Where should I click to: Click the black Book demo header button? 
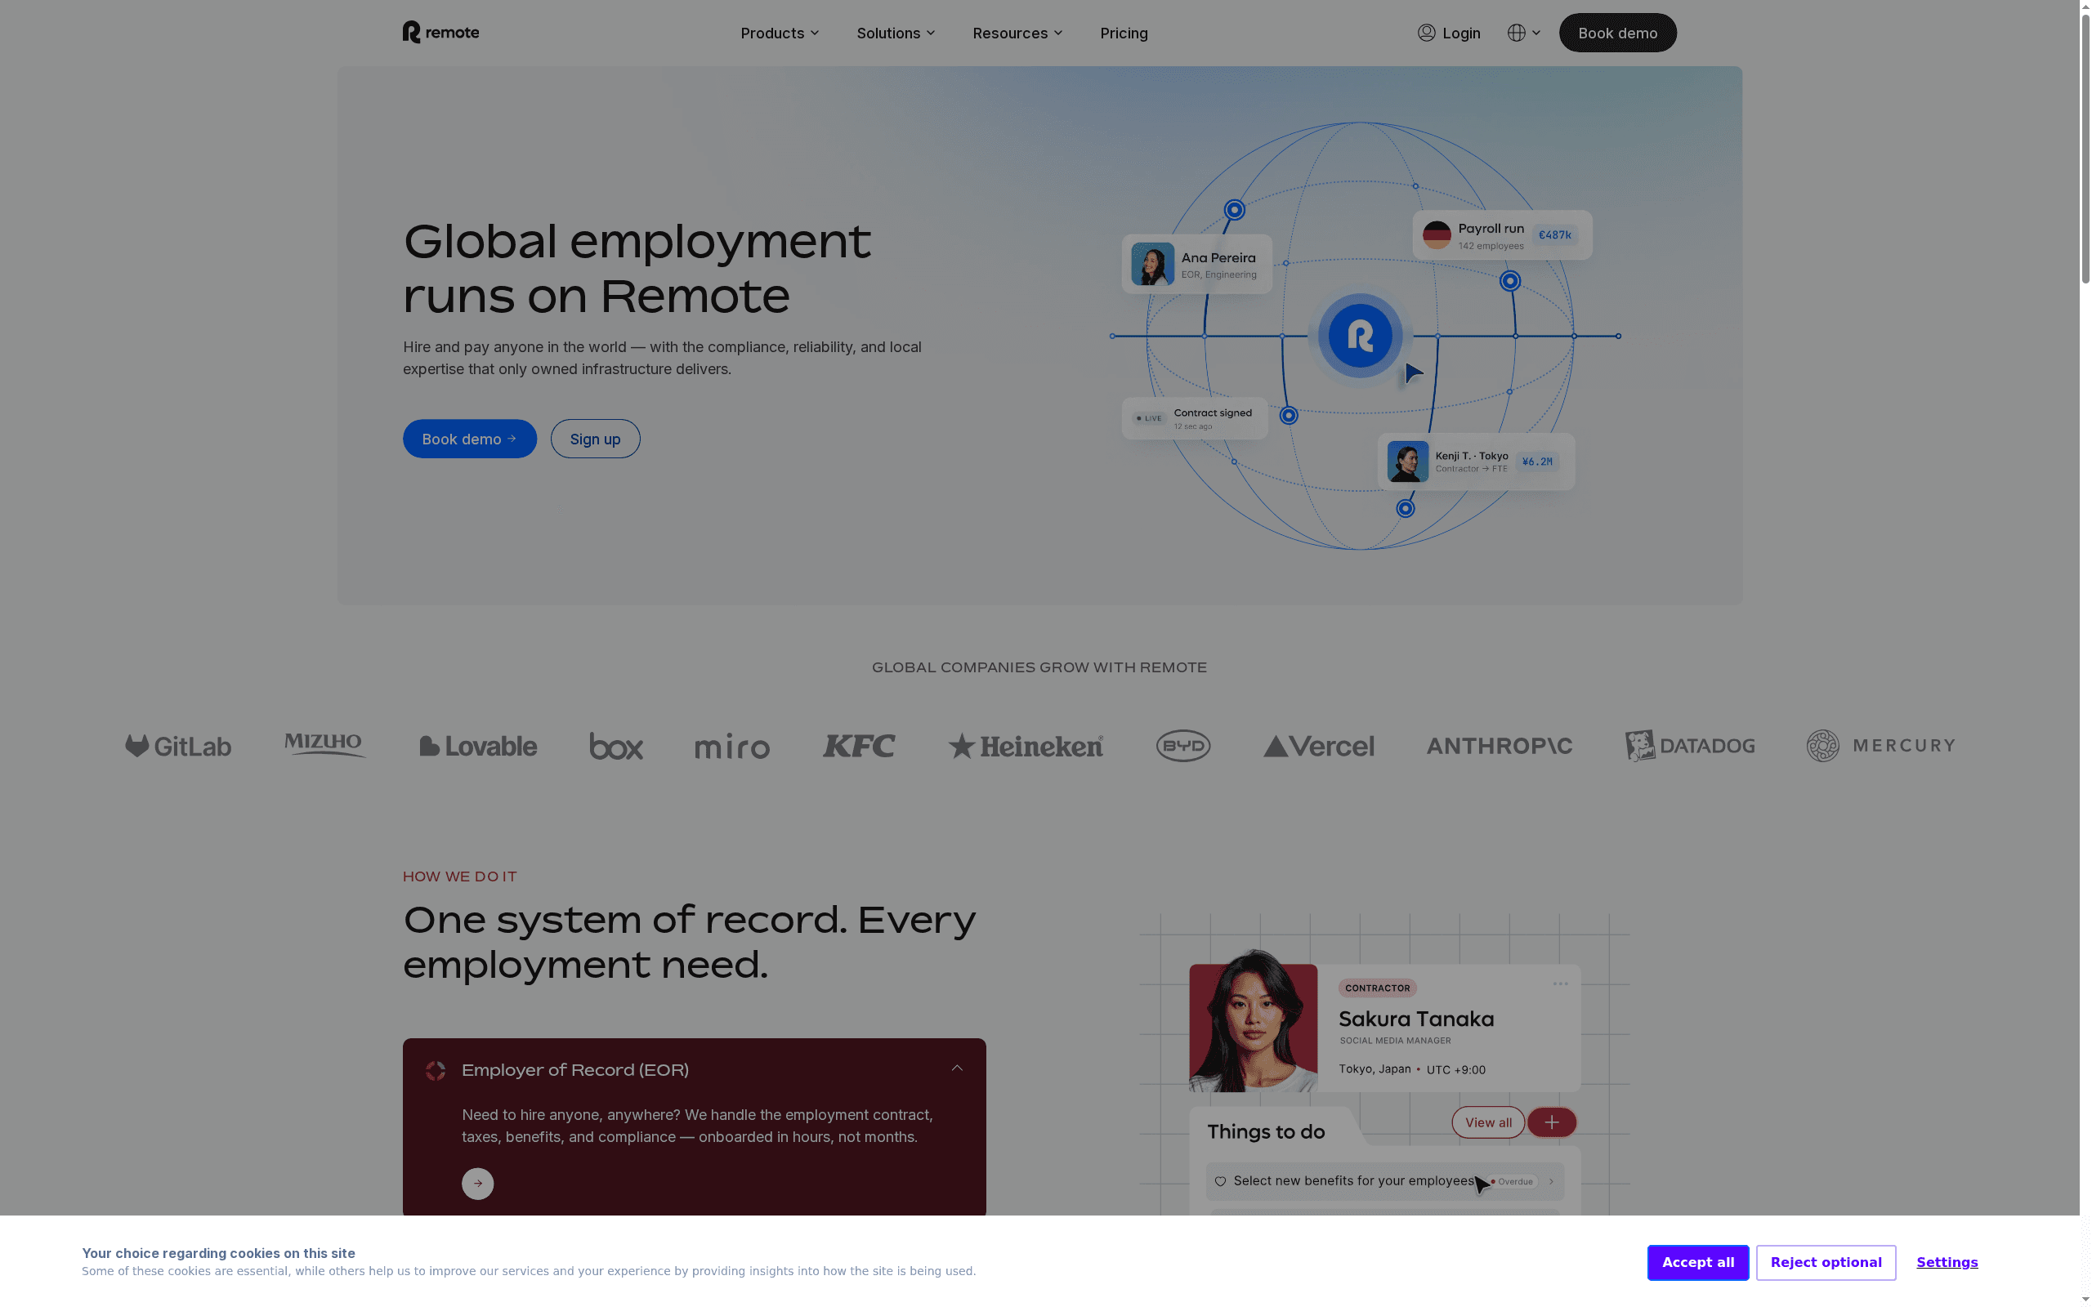(1617, 33)
